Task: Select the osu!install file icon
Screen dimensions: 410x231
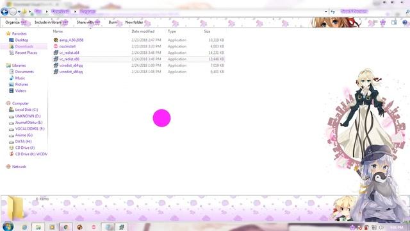Action: (56, 46)
